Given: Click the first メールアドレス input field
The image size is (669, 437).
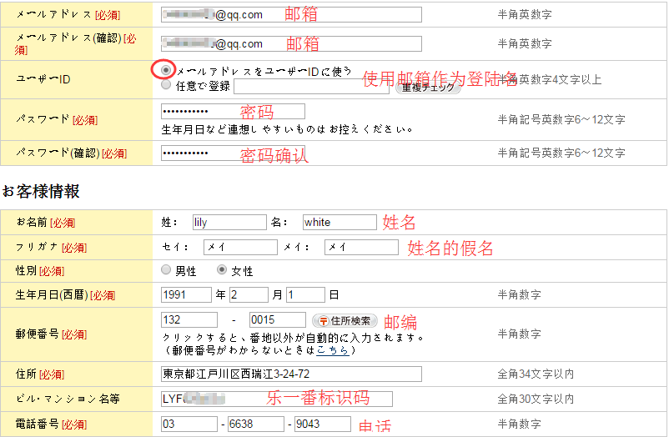Looking at the screenshot, I should [291, 14].
